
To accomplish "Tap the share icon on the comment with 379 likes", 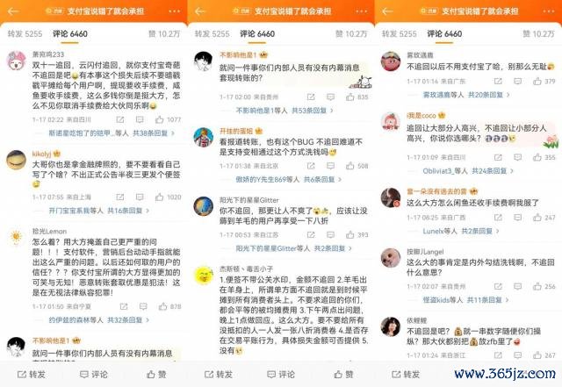I will tap(498, 82).
